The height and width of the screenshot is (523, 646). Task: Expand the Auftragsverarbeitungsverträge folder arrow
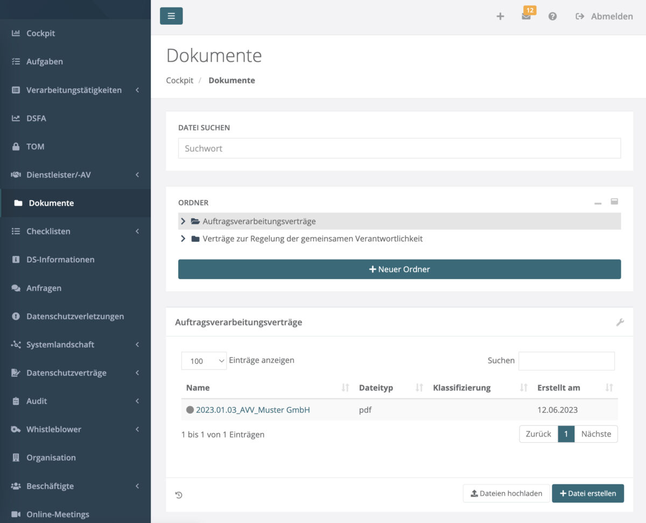coord(183,221)
